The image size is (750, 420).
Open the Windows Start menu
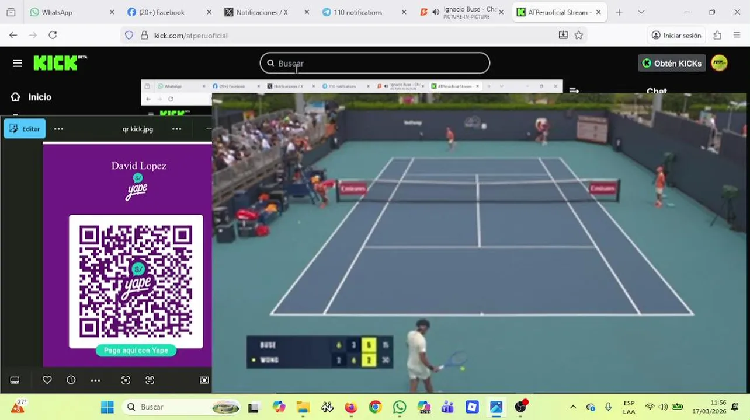pos(107,407)
